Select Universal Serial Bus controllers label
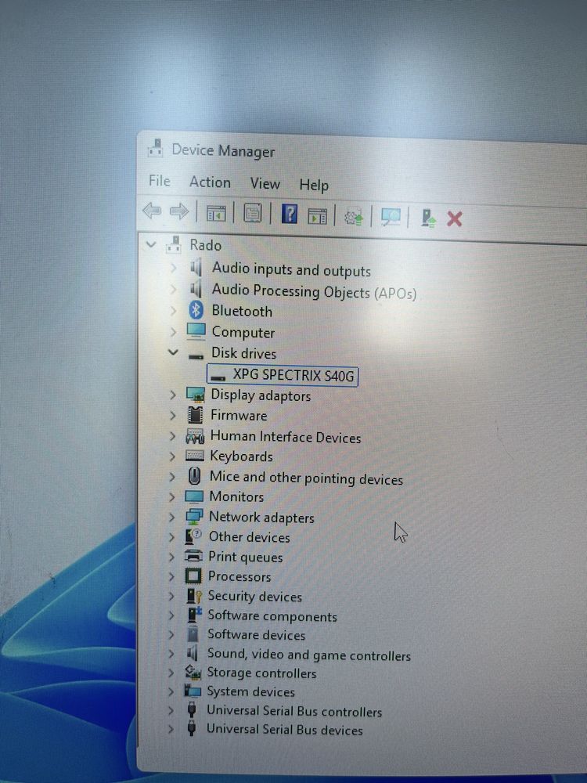587x783 pixels. 294,711
